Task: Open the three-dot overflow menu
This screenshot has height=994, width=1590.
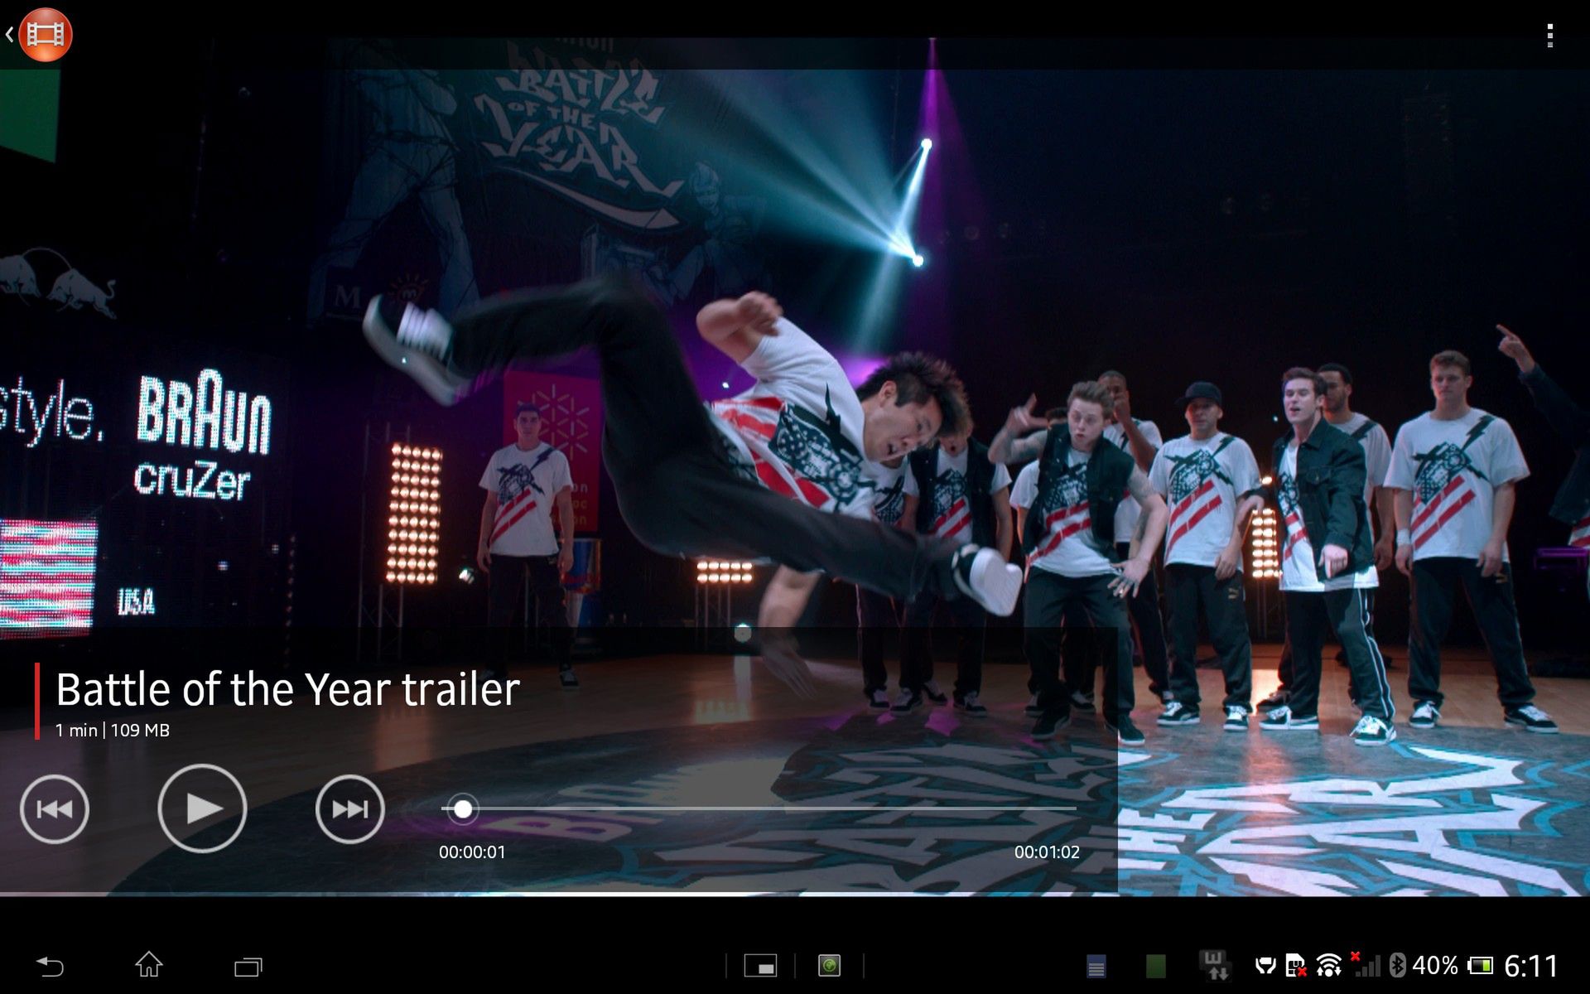Action: point(1549,36)
